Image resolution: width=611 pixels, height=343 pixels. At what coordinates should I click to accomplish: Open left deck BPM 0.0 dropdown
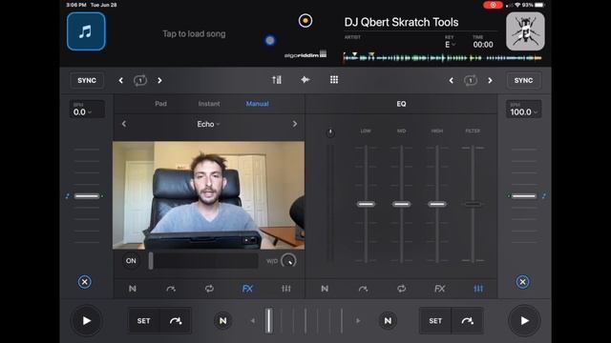87,110
